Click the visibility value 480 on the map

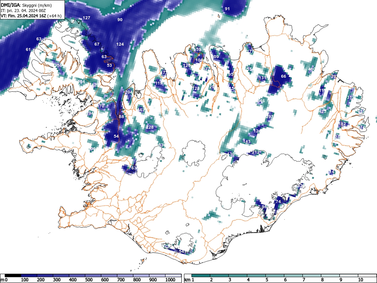coord(312,69)
